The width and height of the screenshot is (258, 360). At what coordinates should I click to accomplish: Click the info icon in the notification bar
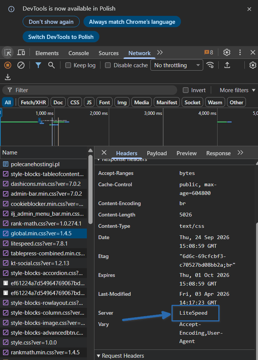tap(11, 9)
